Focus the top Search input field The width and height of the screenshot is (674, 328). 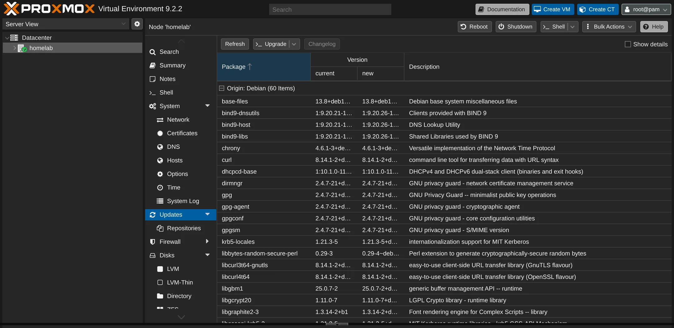330,9
